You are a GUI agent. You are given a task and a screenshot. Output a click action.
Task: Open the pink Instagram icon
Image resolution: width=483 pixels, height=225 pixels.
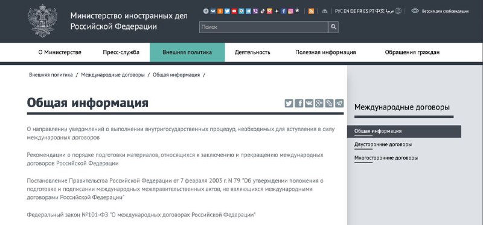pyautogui.click(x=290, y=11)
